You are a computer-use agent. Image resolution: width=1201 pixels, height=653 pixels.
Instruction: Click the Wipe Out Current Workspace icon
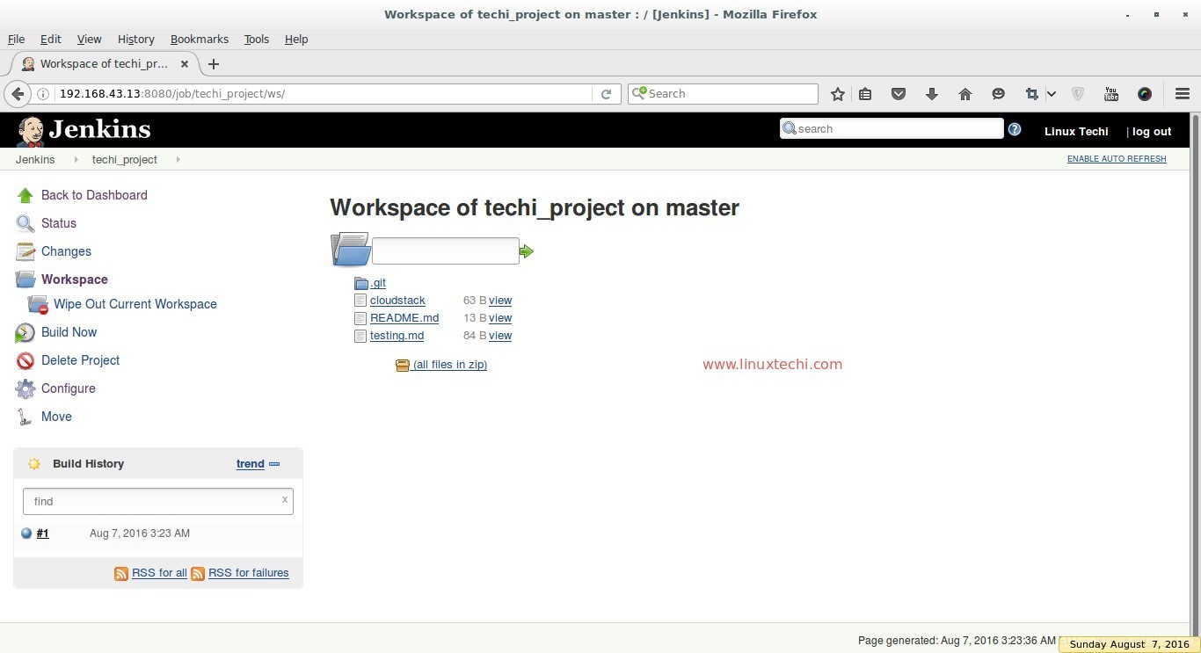click(x=37, y=304)
